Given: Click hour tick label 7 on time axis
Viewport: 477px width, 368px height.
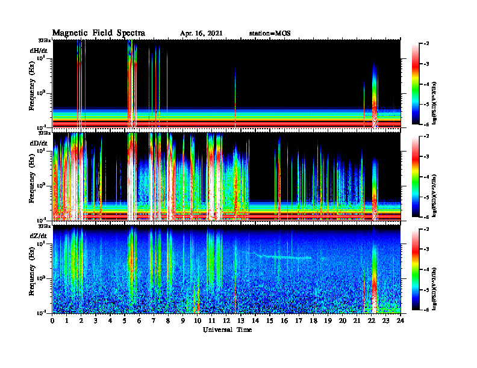Looking at the screenshot, I should tap(154, 320).
